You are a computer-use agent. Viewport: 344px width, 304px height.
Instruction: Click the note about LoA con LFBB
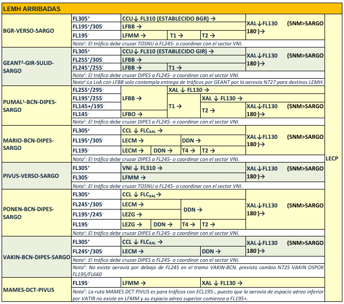click(198, 82)
